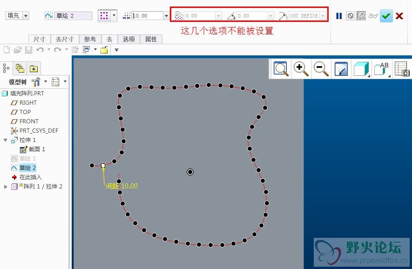Image resolution: width=412 pixels, height=269 pixels.
Task: Open the model tree show options icon
Action: [55, 82]
